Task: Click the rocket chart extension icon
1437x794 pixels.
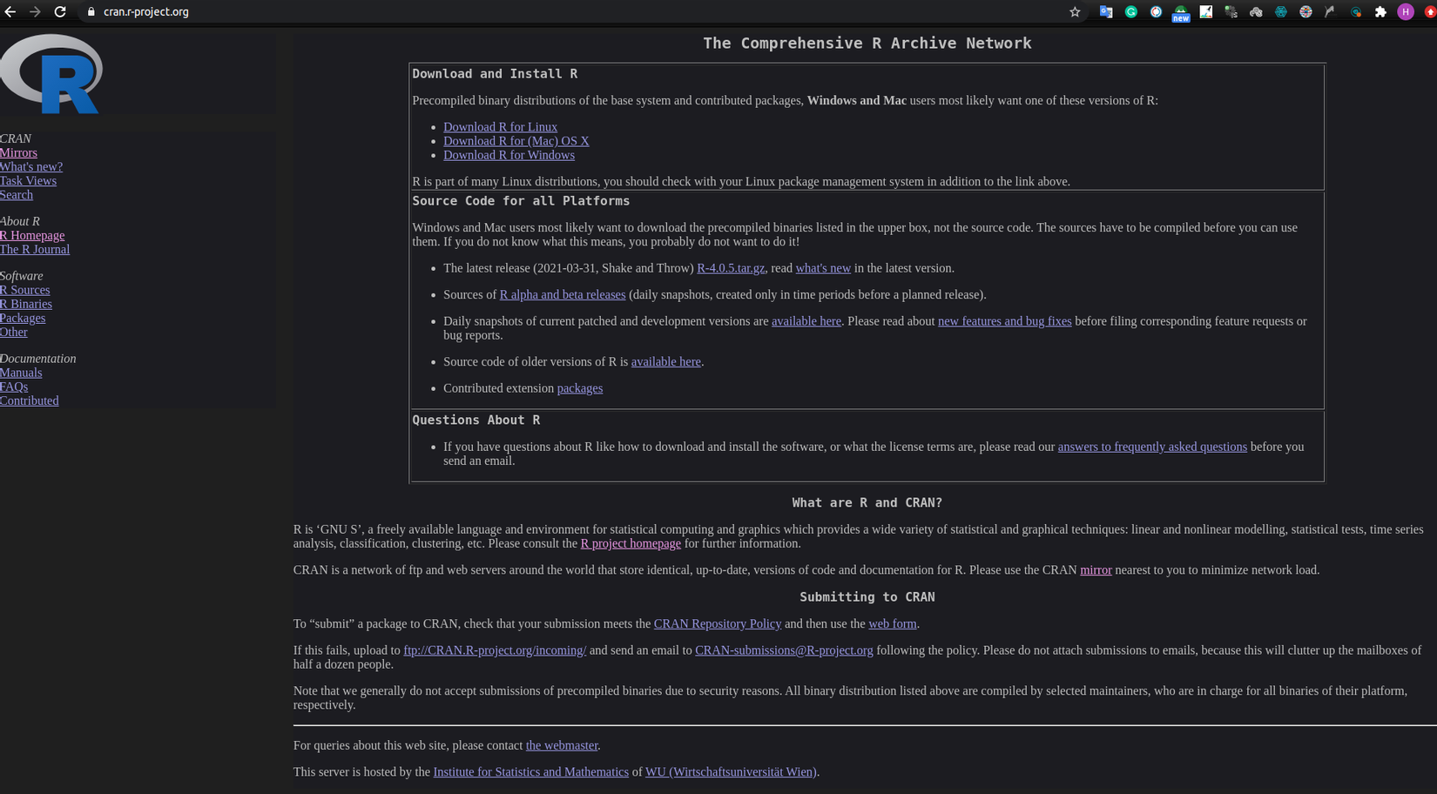Action: coord(1206,12)
